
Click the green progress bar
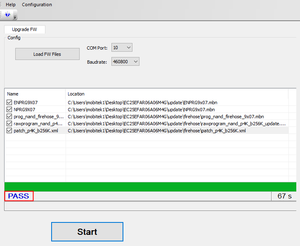click(x=150, y=186)
